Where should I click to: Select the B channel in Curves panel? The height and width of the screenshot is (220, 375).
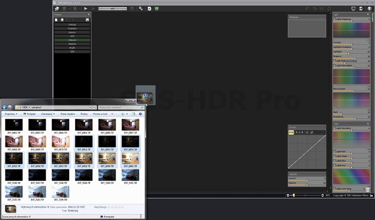(302, 132)
